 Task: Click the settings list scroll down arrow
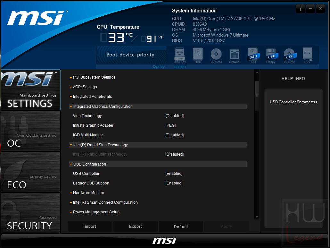257,217
